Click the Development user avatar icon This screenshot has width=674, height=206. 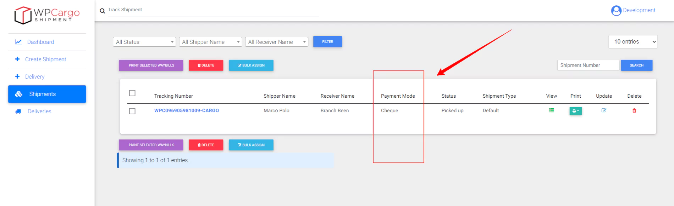point(616,11)
